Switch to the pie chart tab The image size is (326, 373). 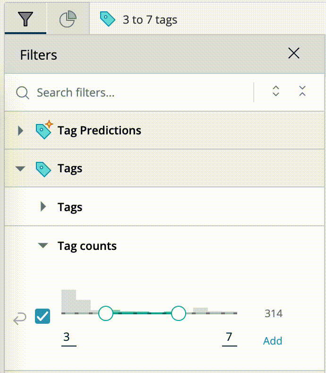click(68, 19)
